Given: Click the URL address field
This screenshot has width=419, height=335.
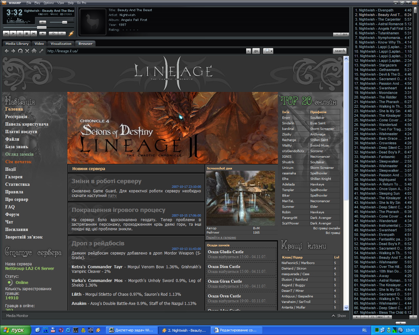Looking at the screenshot, I should pos(146,51).
